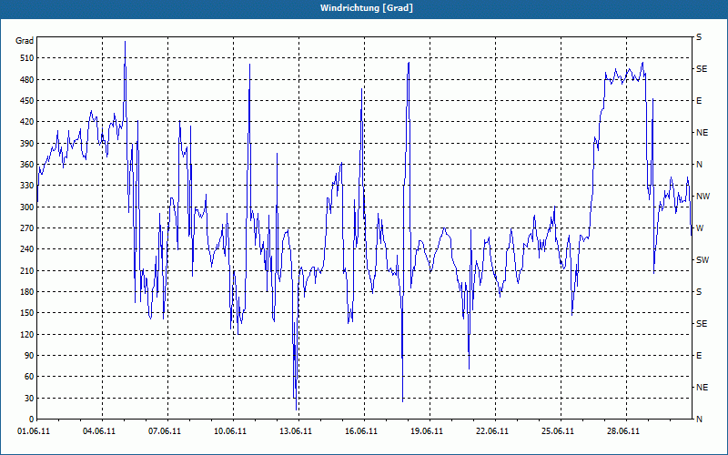Select the y-axis value 180
The height and width of the screenshot is (455, 728).
(x=27, y=292)
